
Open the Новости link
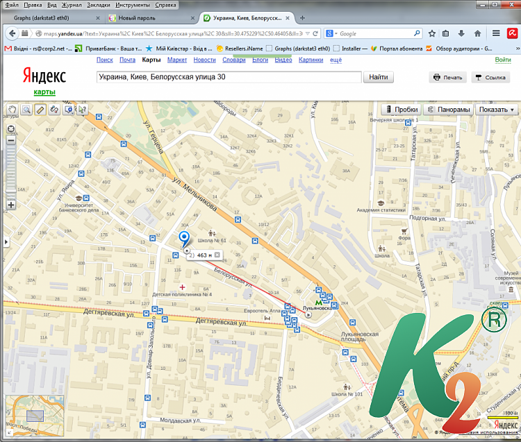click(x=205, y=60)
